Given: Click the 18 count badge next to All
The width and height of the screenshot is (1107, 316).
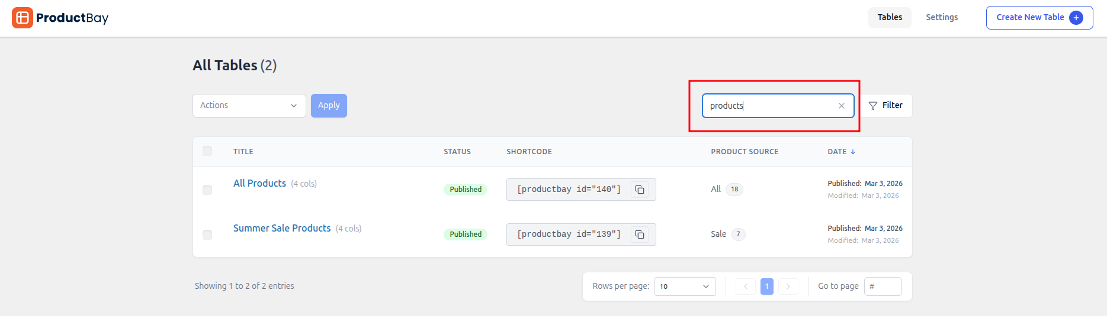Looking at the screenshot, I should tap(734, 190).
